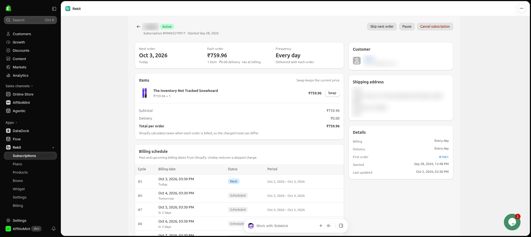
Task: Click billing date Oct 5, 2026, 03:30 PM
Action: pos(176,207)
